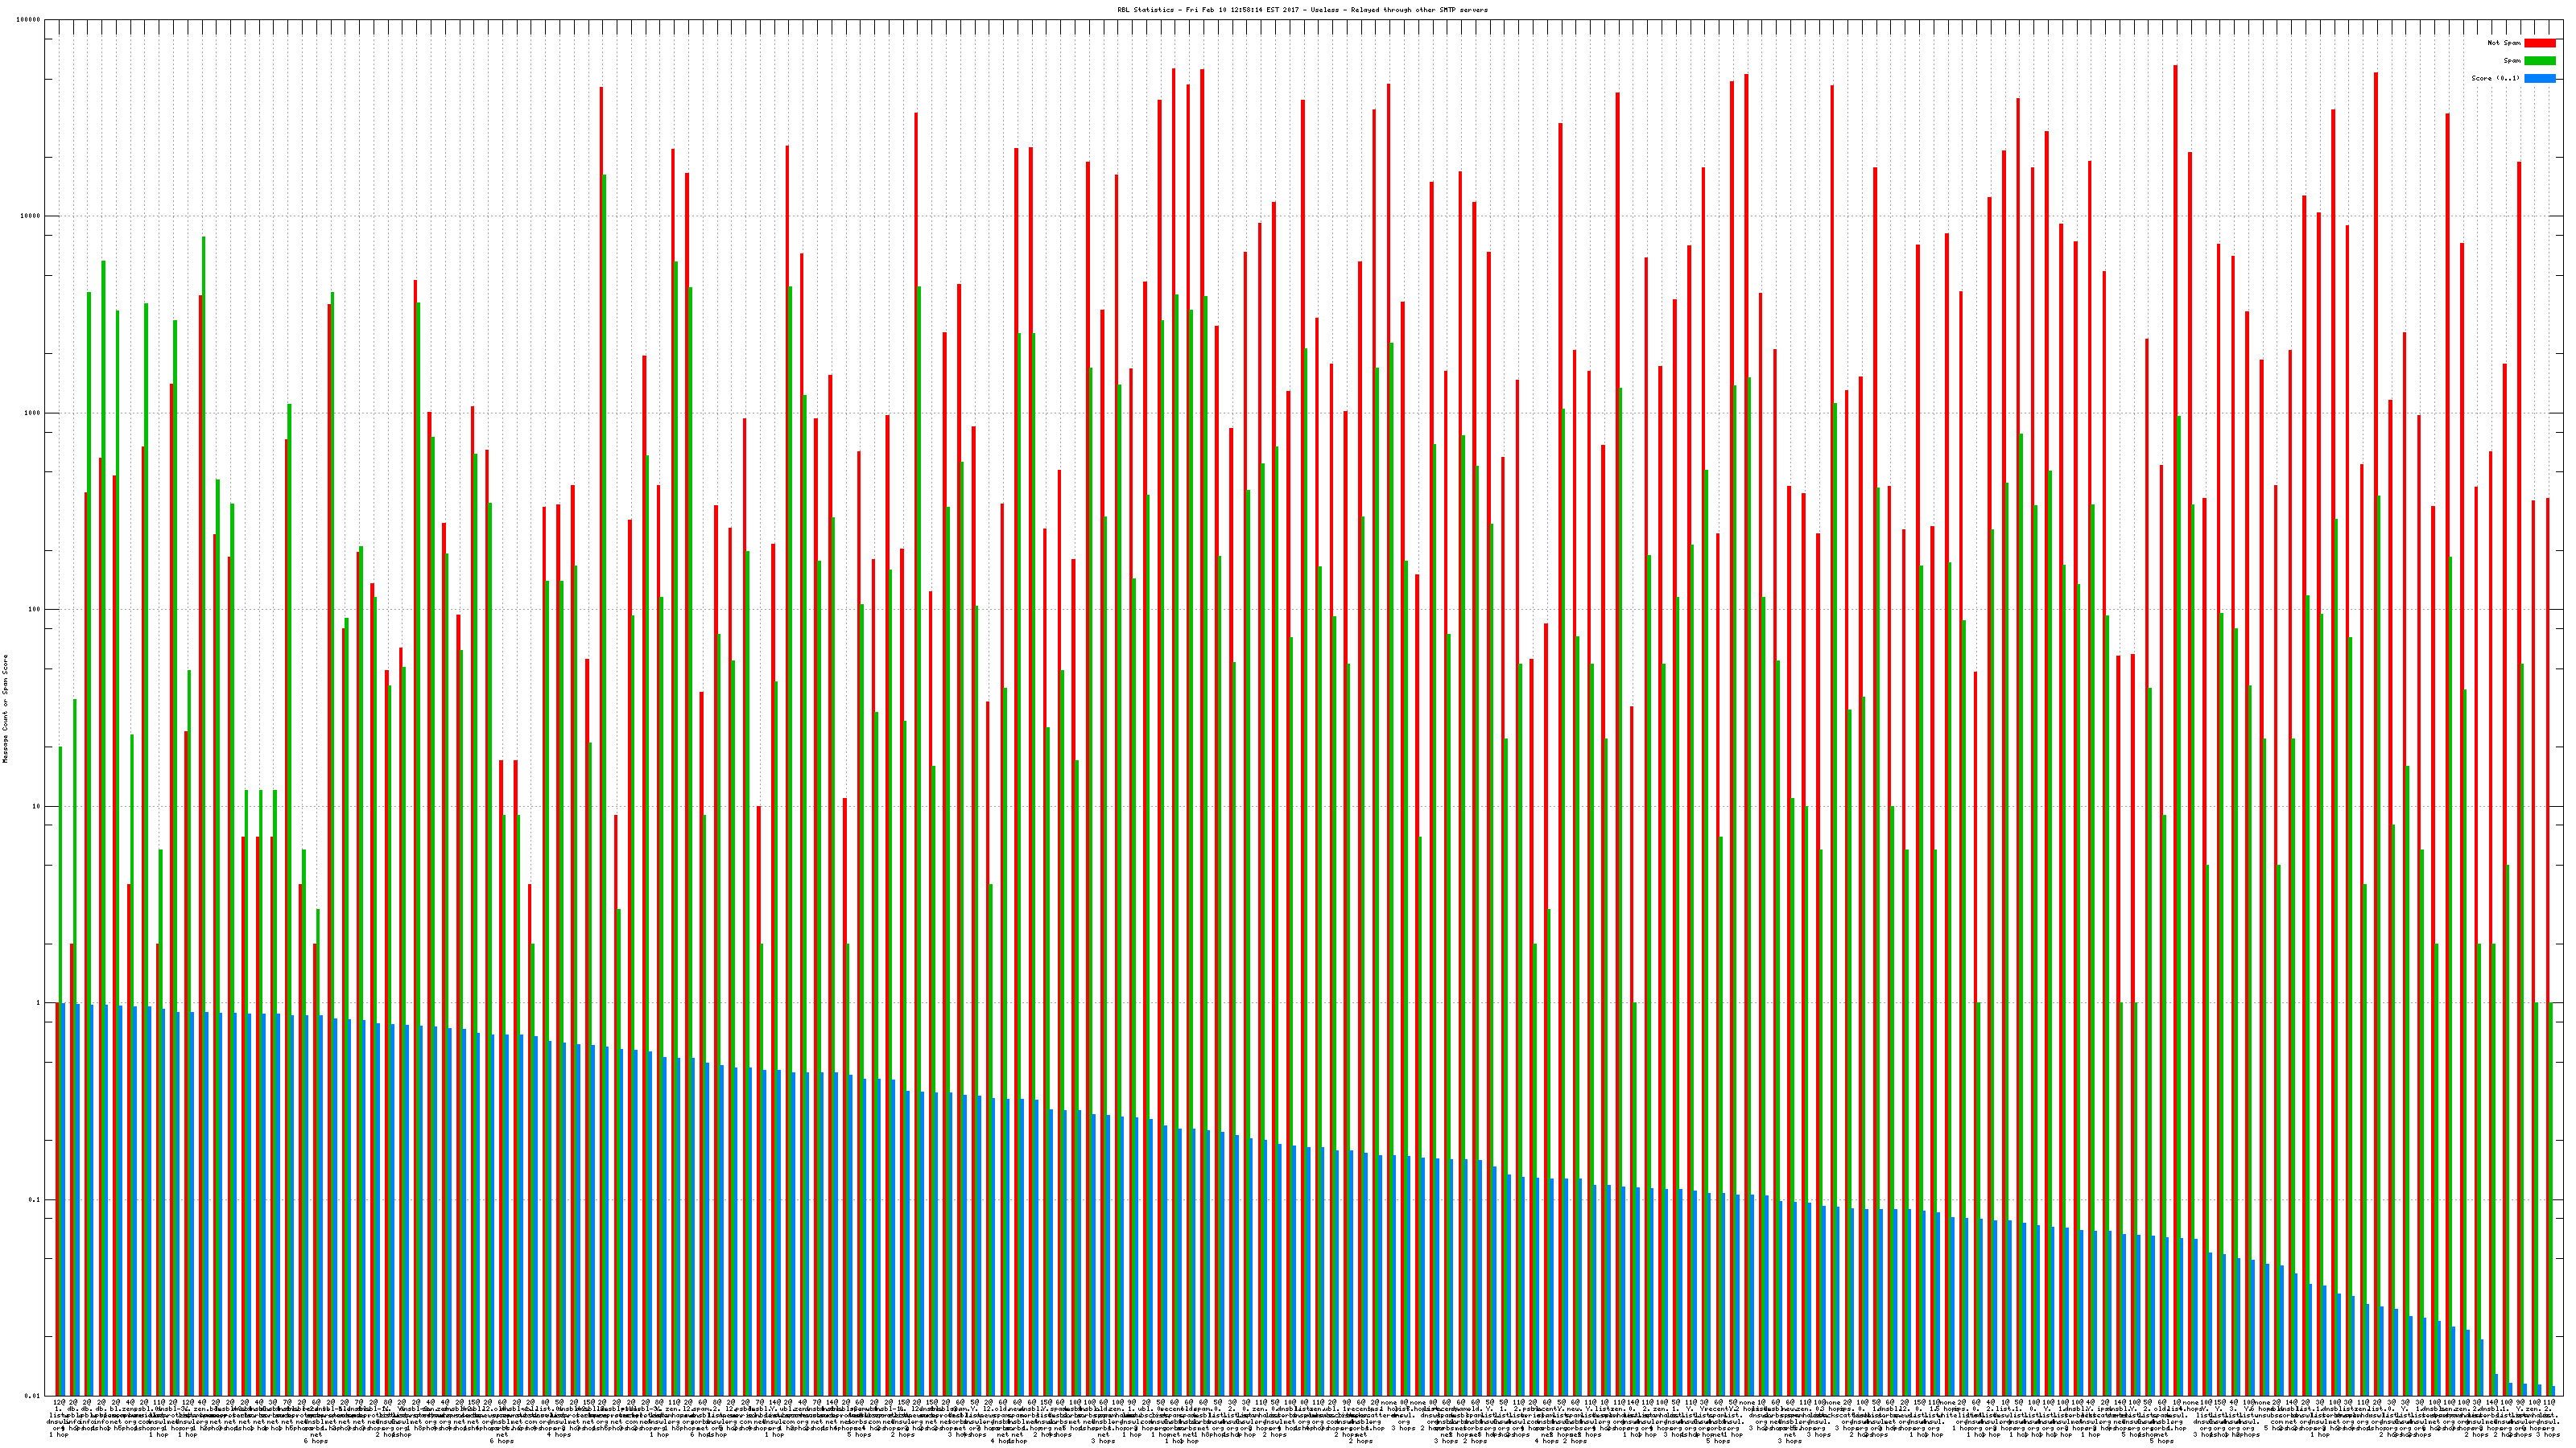The height and width of the screenshot is (1448, 2576).
Task: Click the 10000 y-axis tick label
Action: (31, 217)
